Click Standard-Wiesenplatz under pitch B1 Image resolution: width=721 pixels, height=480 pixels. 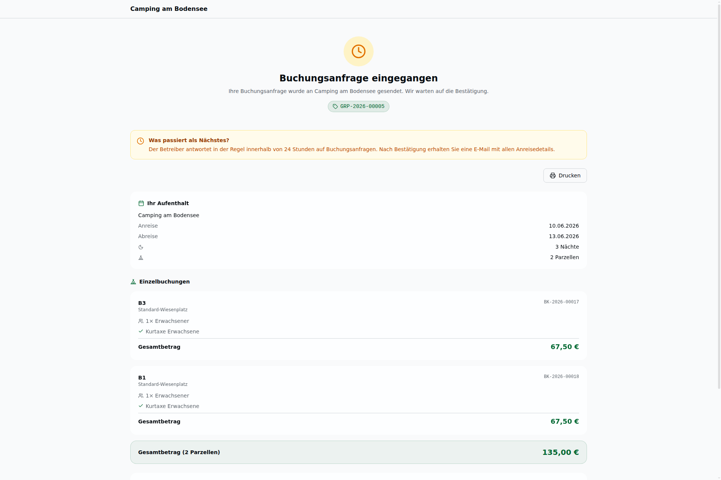pos(163,384)
